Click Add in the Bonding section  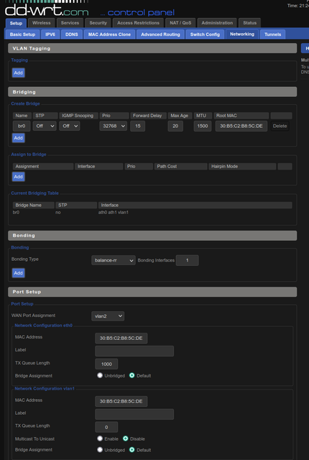point(18,273)
